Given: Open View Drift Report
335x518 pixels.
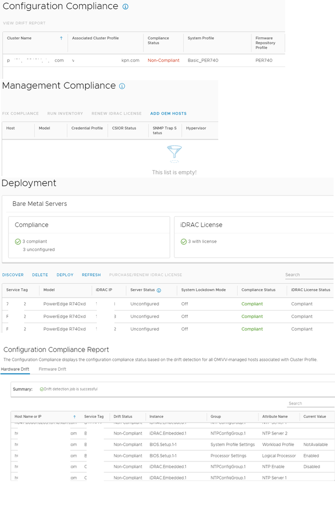Looking at the screenshot, I should click(24, 23).
